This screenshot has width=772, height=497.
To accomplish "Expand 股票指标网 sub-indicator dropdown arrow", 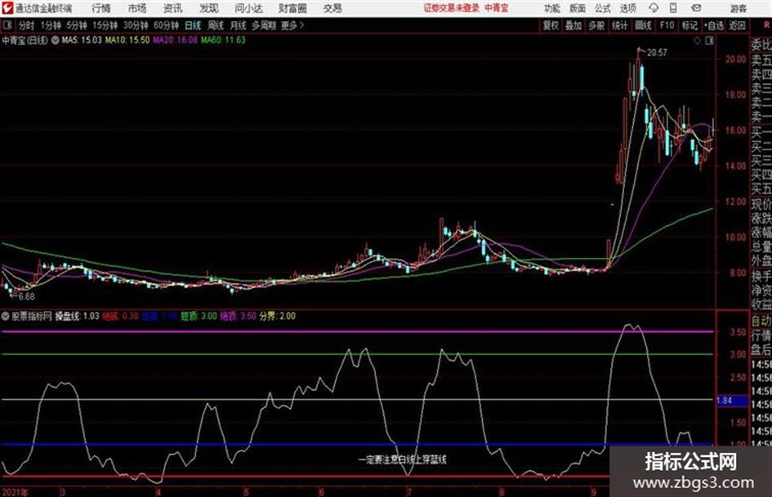I will tap(6, 316).
